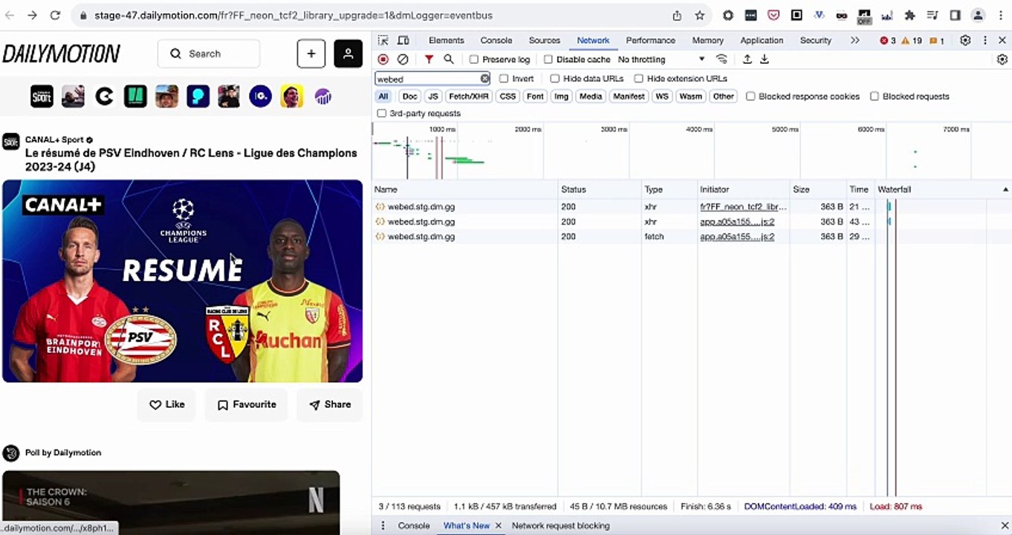Switch to the Sources tab
Image resolution: width=1012 pixels, height=535 pixels.
tap(545, 40)
